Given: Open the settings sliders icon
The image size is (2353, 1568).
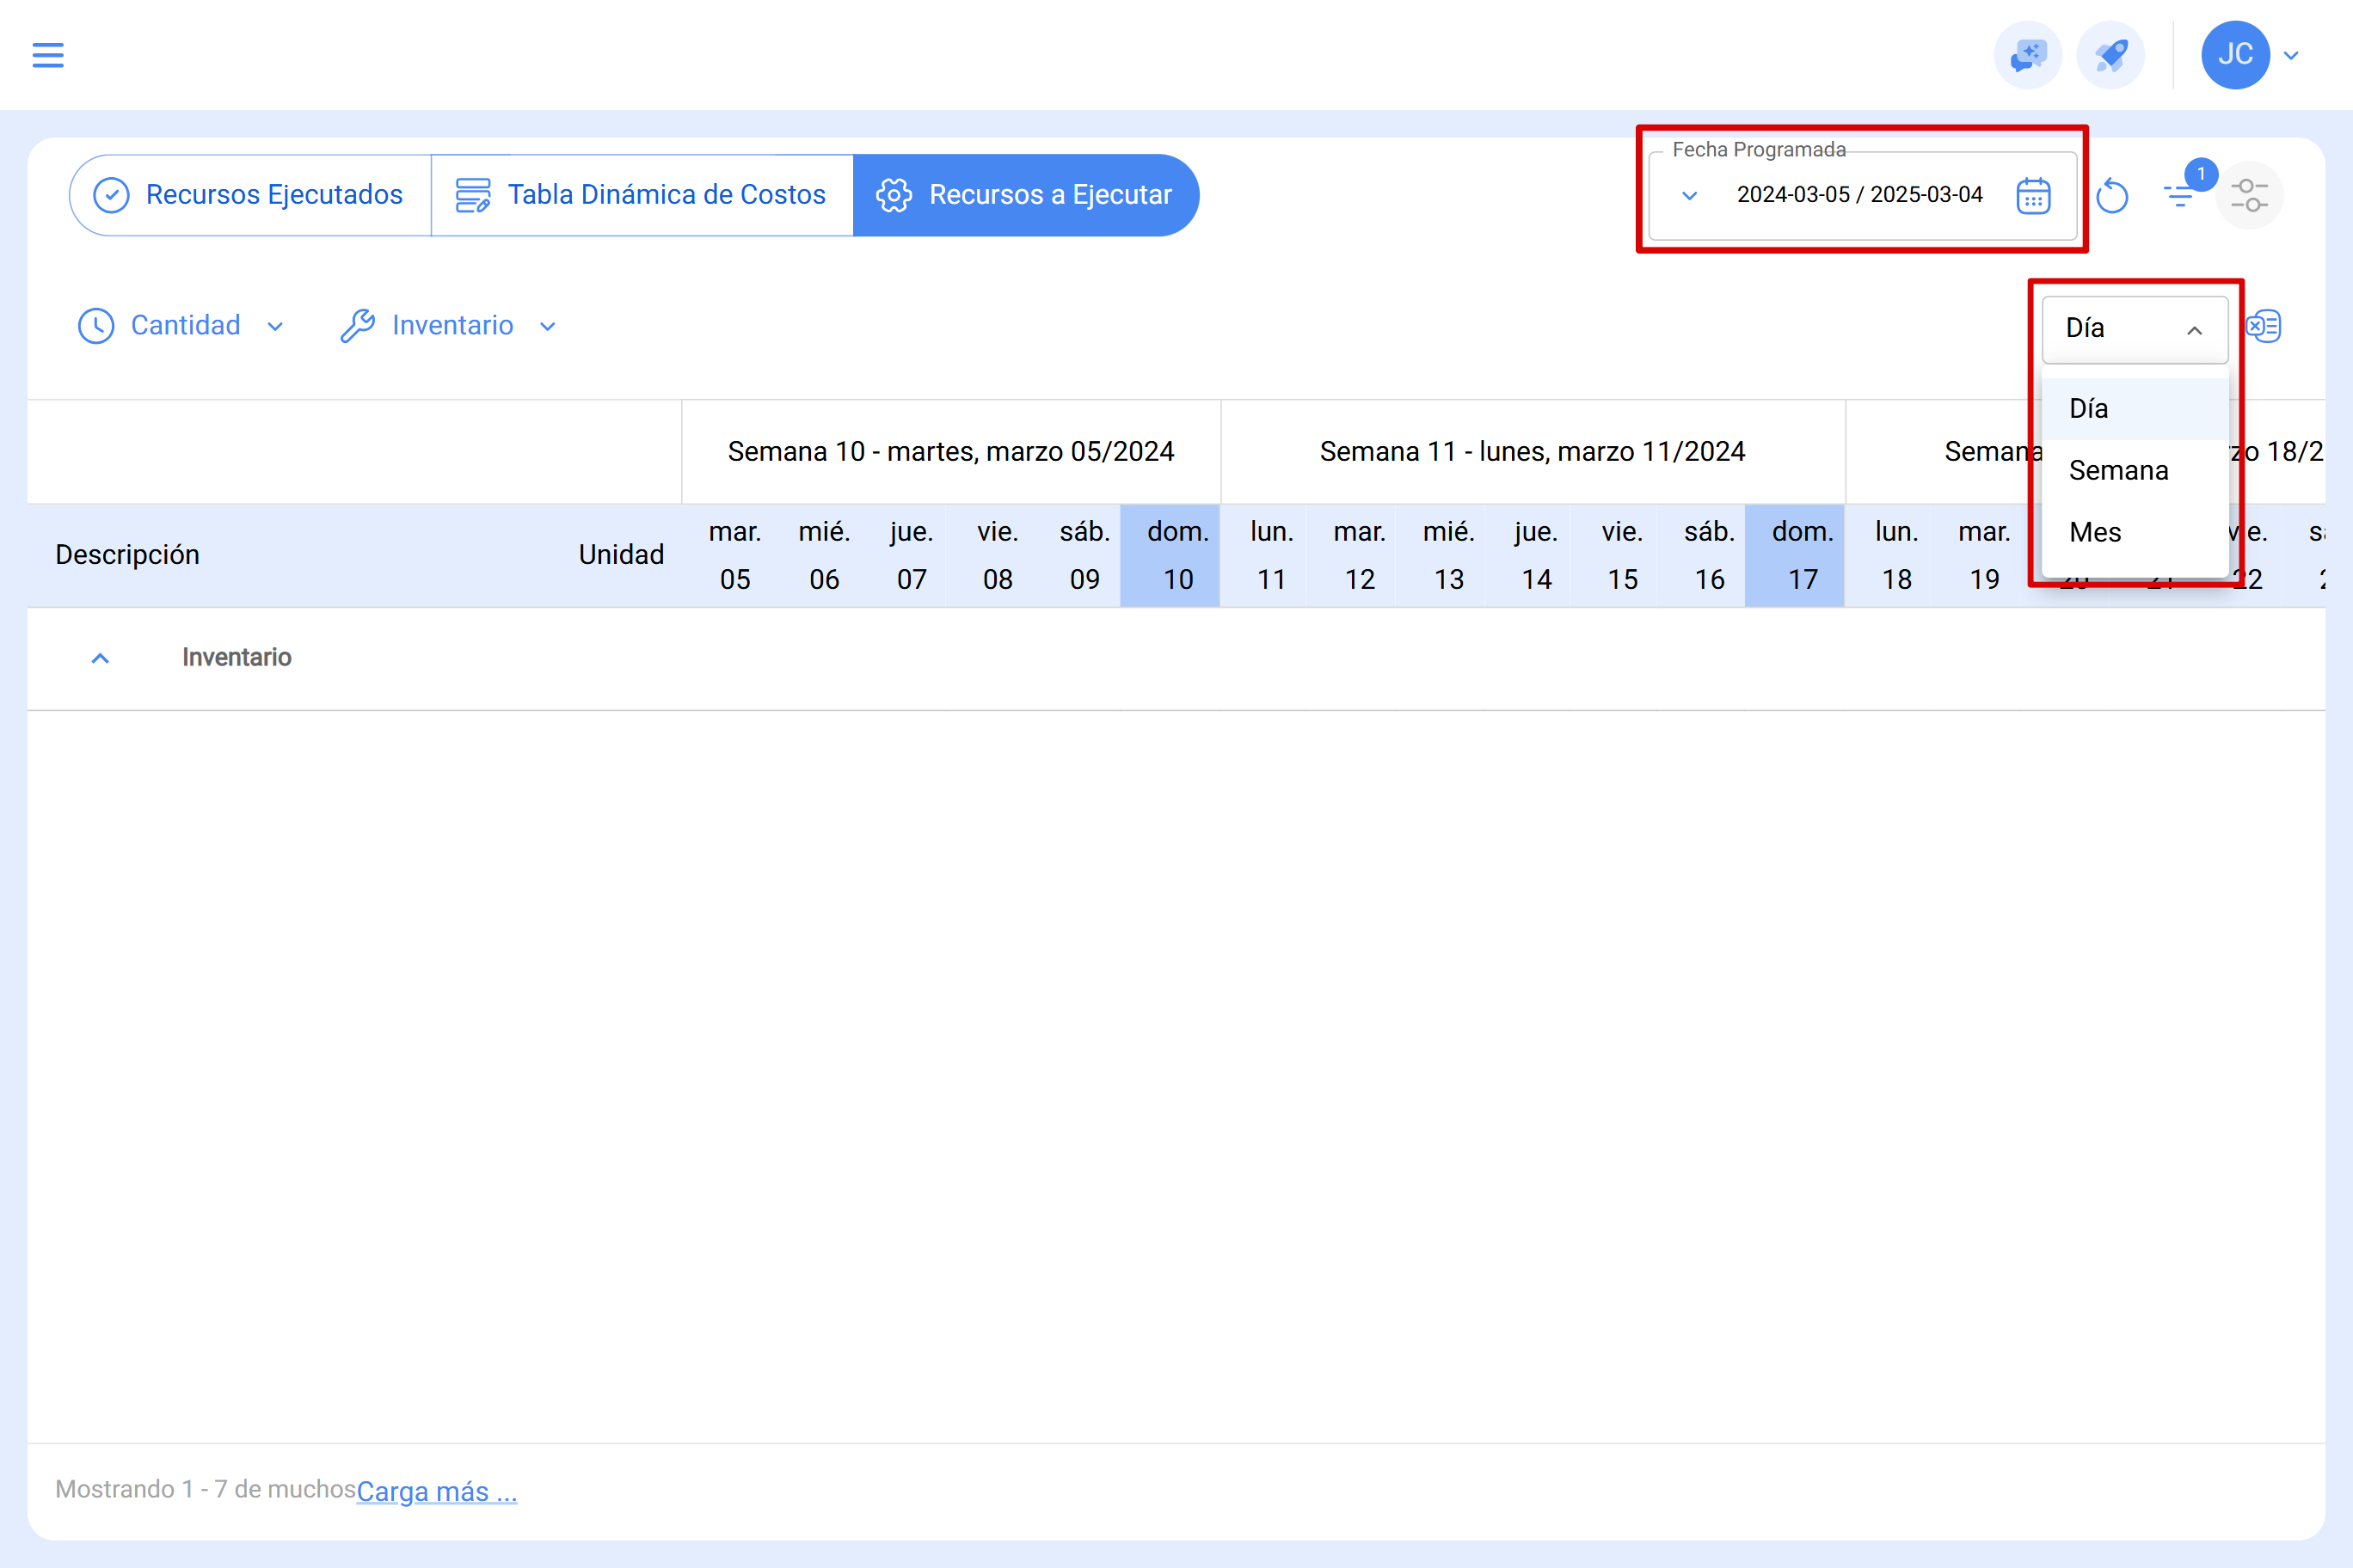Looking at the screenshot, I should click(x=2249, y=195).
